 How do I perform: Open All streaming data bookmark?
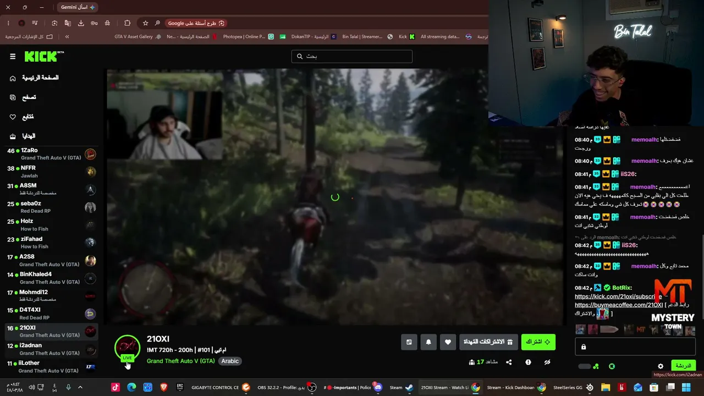coord(446,37)
